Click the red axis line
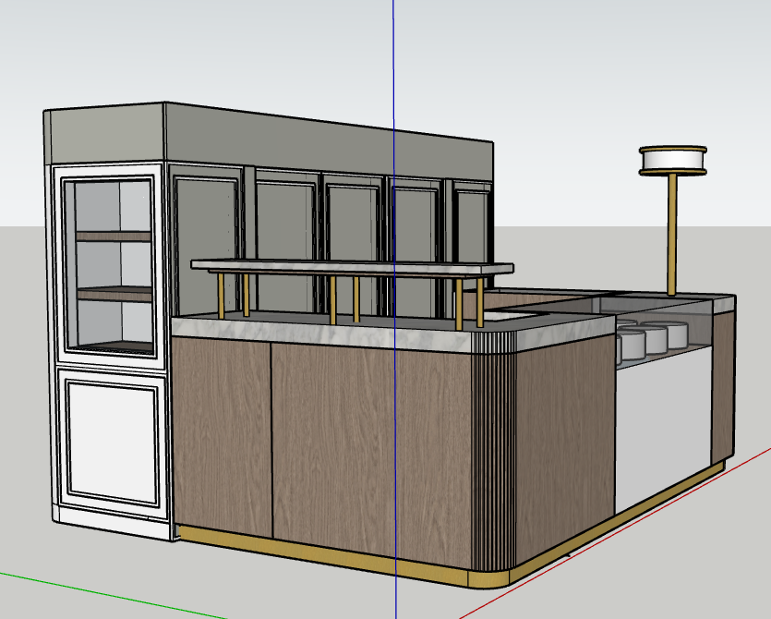771x619 pixels. 615,534
